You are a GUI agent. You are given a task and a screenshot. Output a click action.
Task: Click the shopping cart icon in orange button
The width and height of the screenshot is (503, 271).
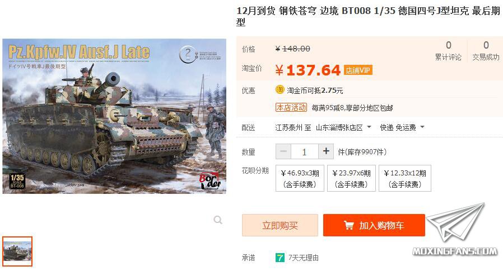349,225
